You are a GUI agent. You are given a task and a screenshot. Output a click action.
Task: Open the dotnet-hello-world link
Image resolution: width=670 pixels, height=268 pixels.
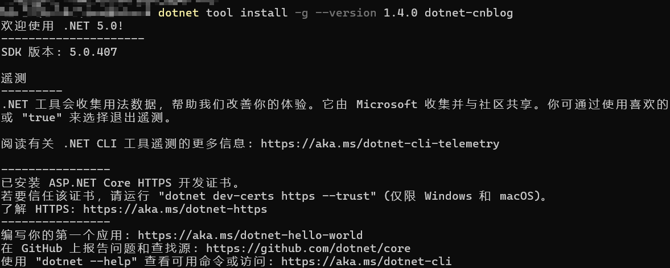pyautogui.click(x=250, y=236)
